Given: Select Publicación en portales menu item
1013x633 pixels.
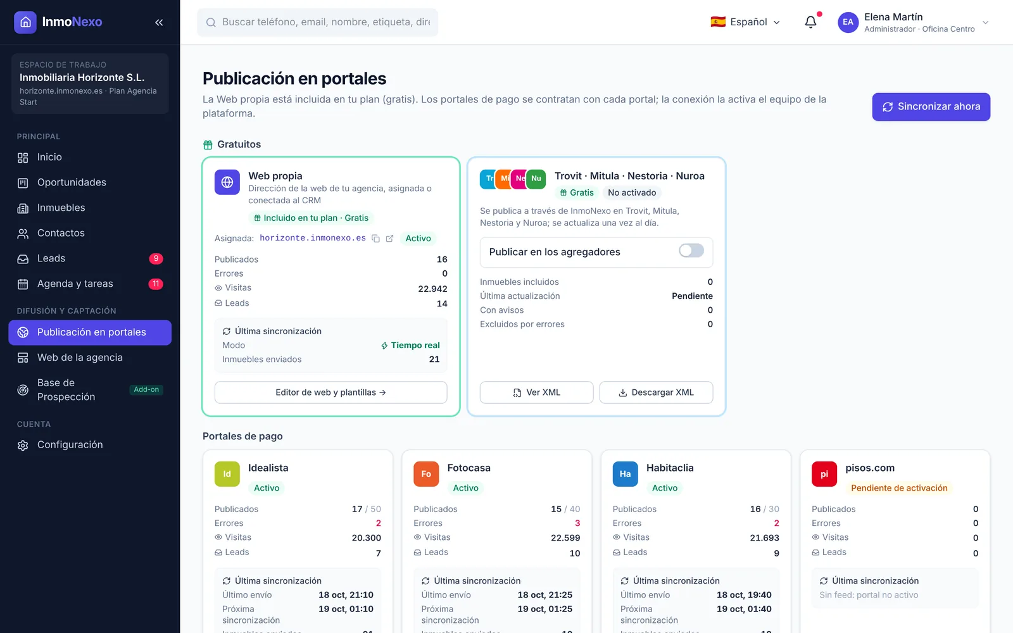Looking at the screenshot, I should click(90, 333).
